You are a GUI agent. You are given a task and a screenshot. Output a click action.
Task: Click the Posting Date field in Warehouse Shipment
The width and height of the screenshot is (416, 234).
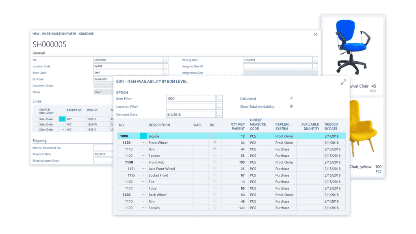click(x=278, y=60)
